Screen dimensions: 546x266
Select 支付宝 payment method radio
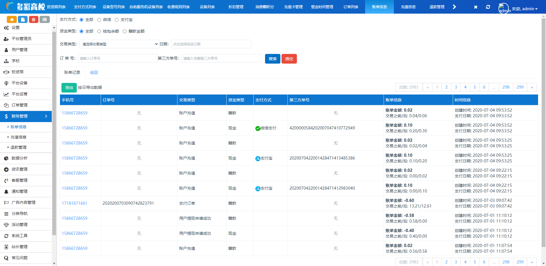click(117, 20)
